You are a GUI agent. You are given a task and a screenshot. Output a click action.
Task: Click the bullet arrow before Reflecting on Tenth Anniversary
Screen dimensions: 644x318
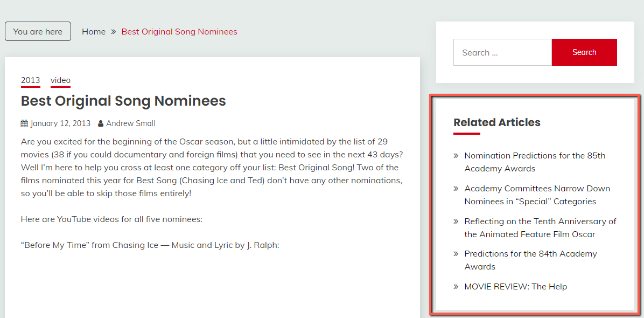(456, 222)
